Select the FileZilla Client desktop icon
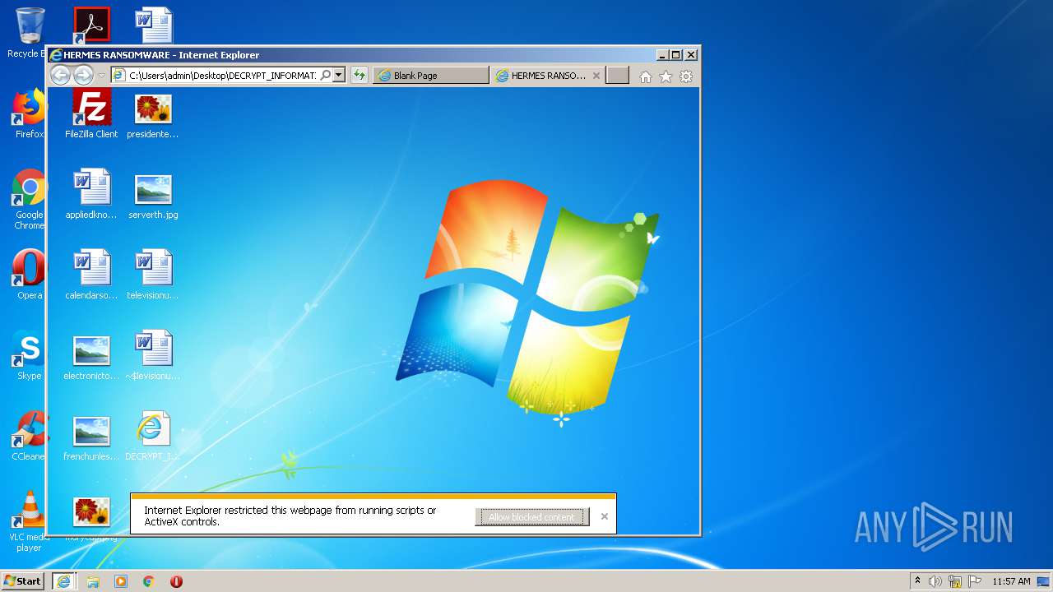The image size is (1053, 592). [x=91, y=113]
